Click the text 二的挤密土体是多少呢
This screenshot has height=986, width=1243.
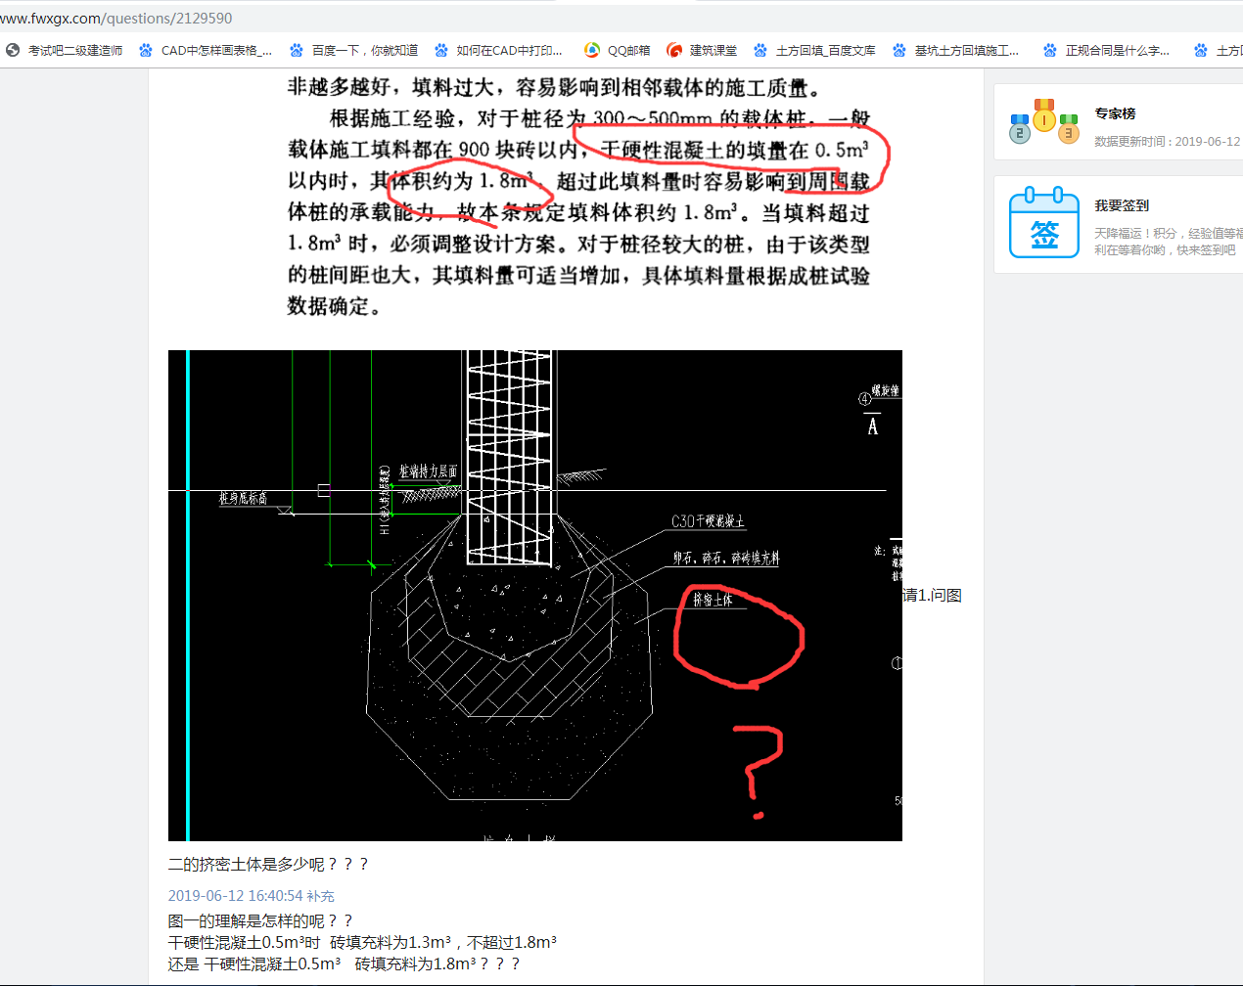click(268, 864)
